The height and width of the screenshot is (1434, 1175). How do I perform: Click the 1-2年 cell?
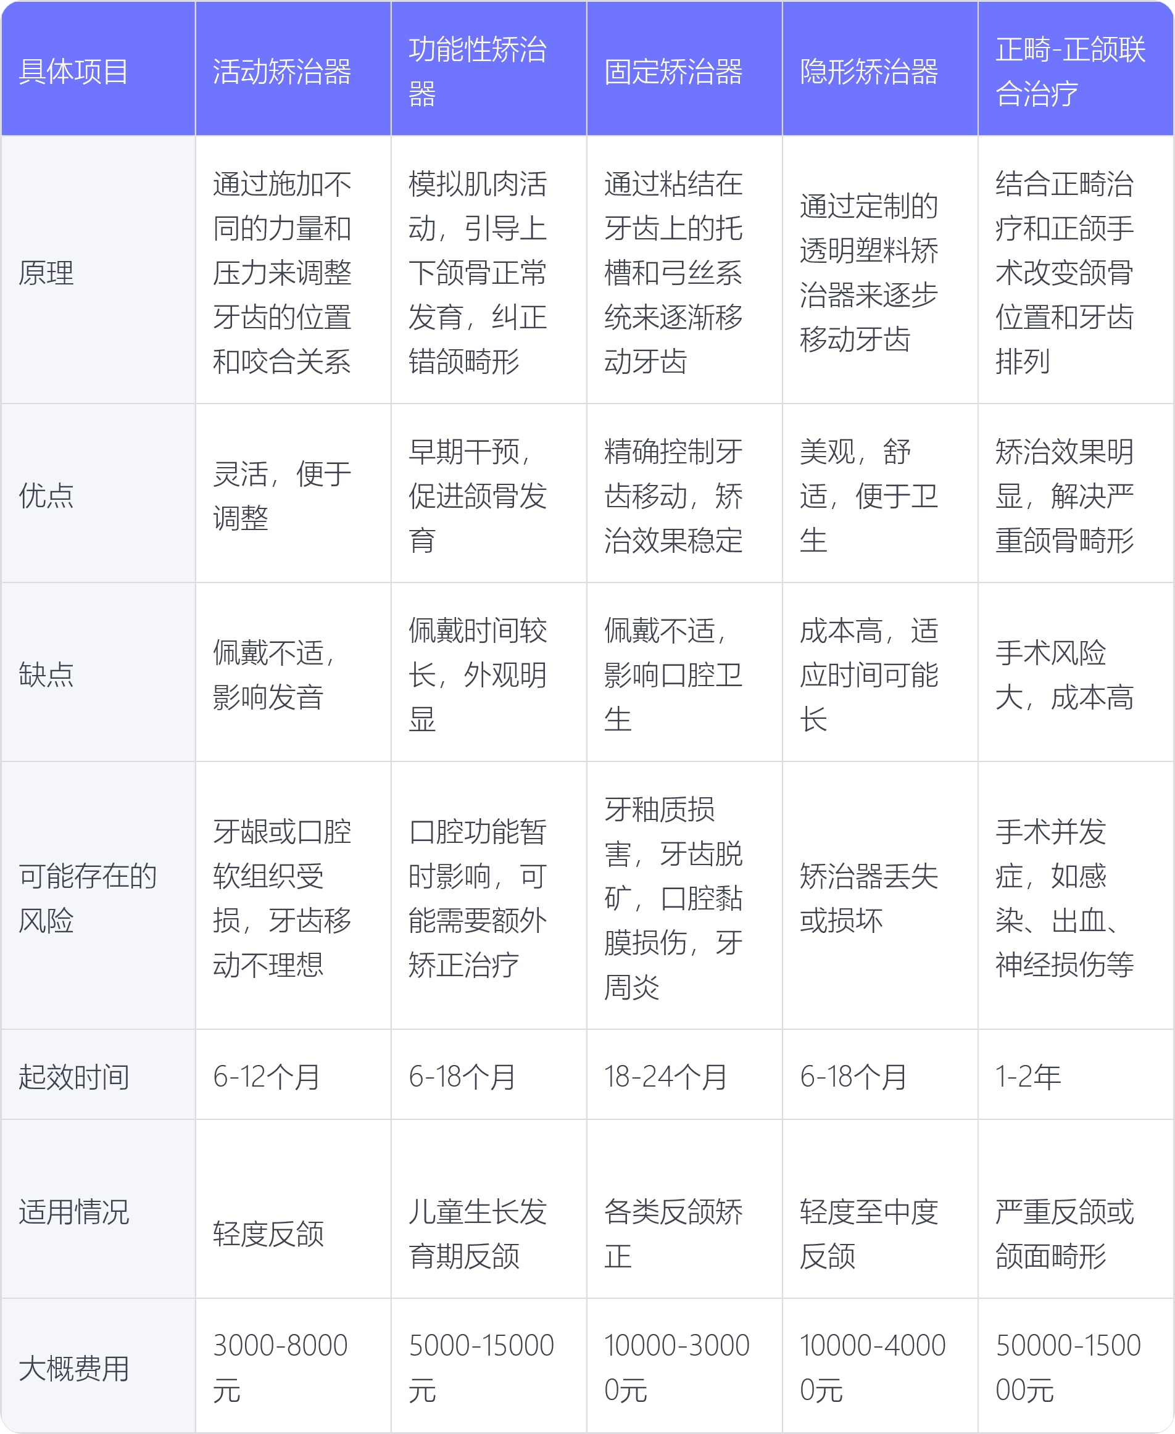coord(1076,1074)
